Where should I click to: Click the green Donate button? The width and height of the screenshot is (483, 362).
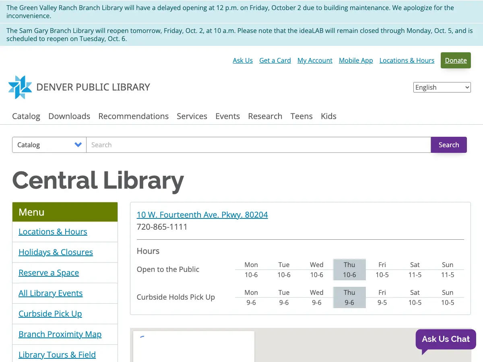click(x=456, y=60)
